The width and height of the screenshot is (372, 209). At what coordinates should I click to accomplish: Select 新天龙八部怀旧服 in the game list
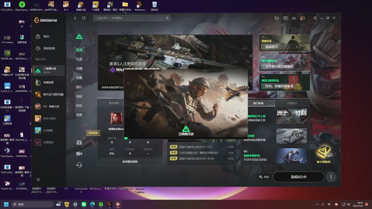[48, 94]
